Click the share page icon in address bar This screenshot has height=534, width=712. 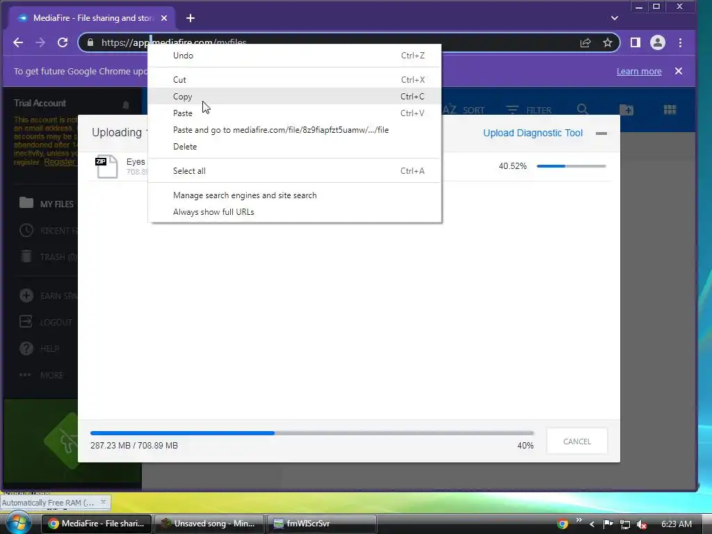tap(585, 42)
